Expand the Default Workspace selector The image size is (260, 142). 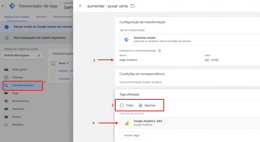coord(22,55)
